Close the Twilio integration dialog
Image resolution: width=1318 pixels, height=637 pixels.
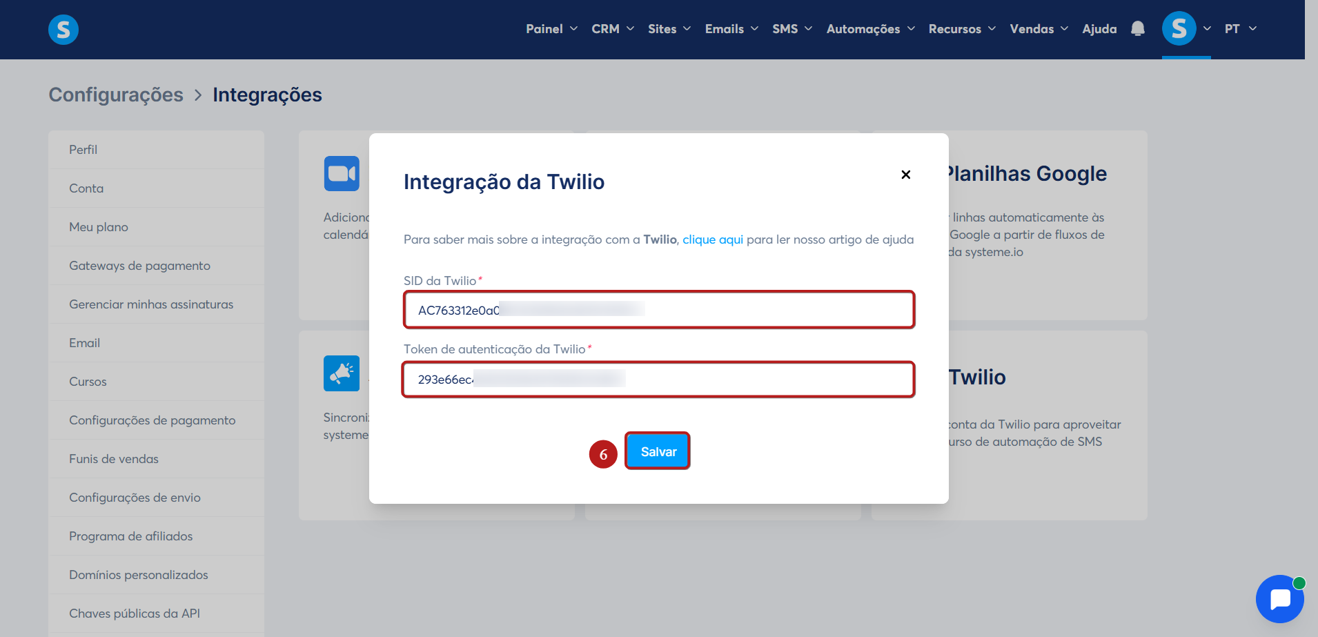pyautogui.click(x=906, y=175)
